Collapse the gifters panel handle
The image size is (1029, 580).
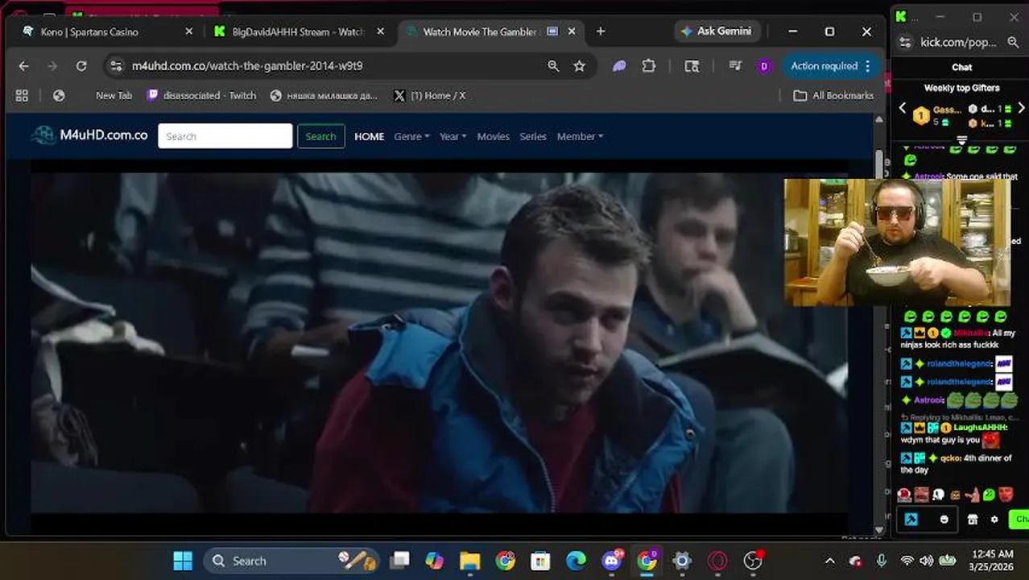(961, 140)
